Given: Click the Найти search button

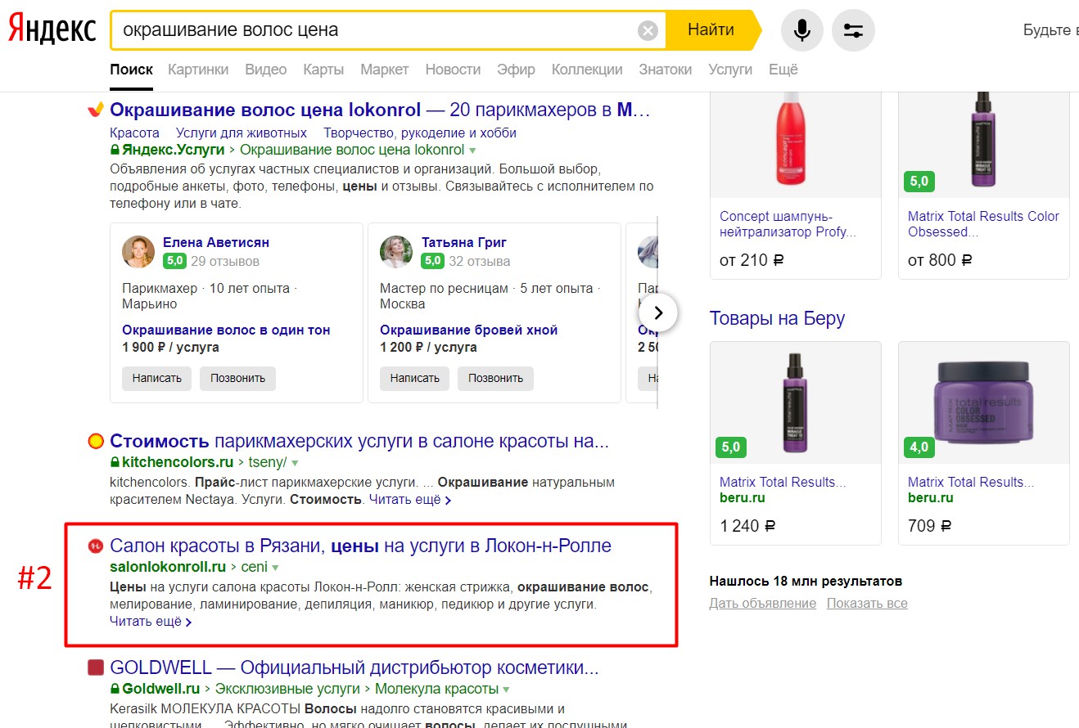Looking at the screenshot, I should pos(711,31).
